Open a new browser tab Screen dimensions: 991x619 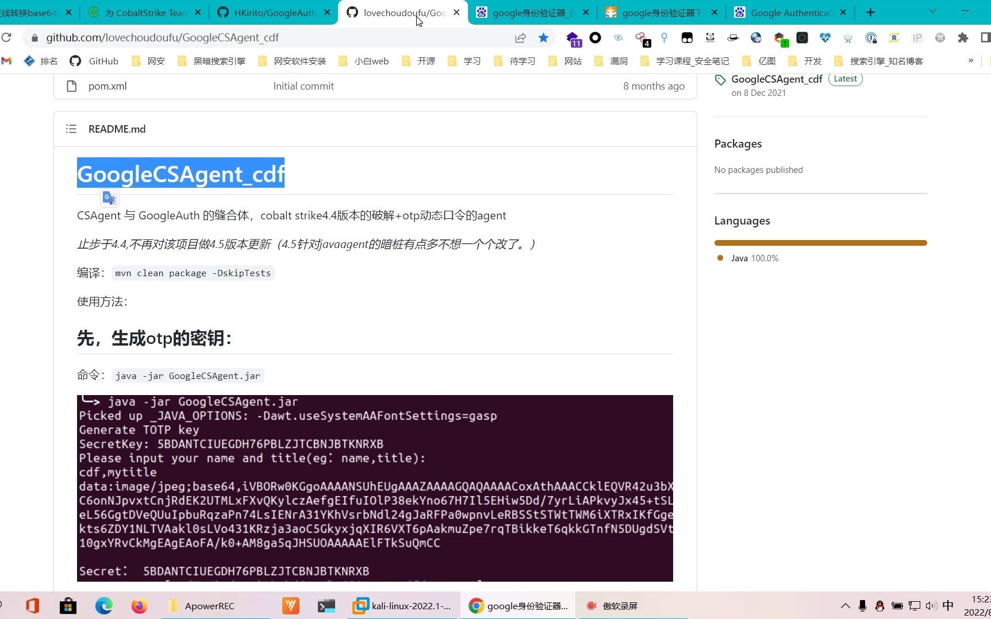870,12
